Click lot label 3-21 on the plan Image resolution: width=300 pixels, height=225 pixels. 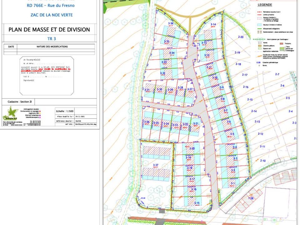click(x=196, y=124)
